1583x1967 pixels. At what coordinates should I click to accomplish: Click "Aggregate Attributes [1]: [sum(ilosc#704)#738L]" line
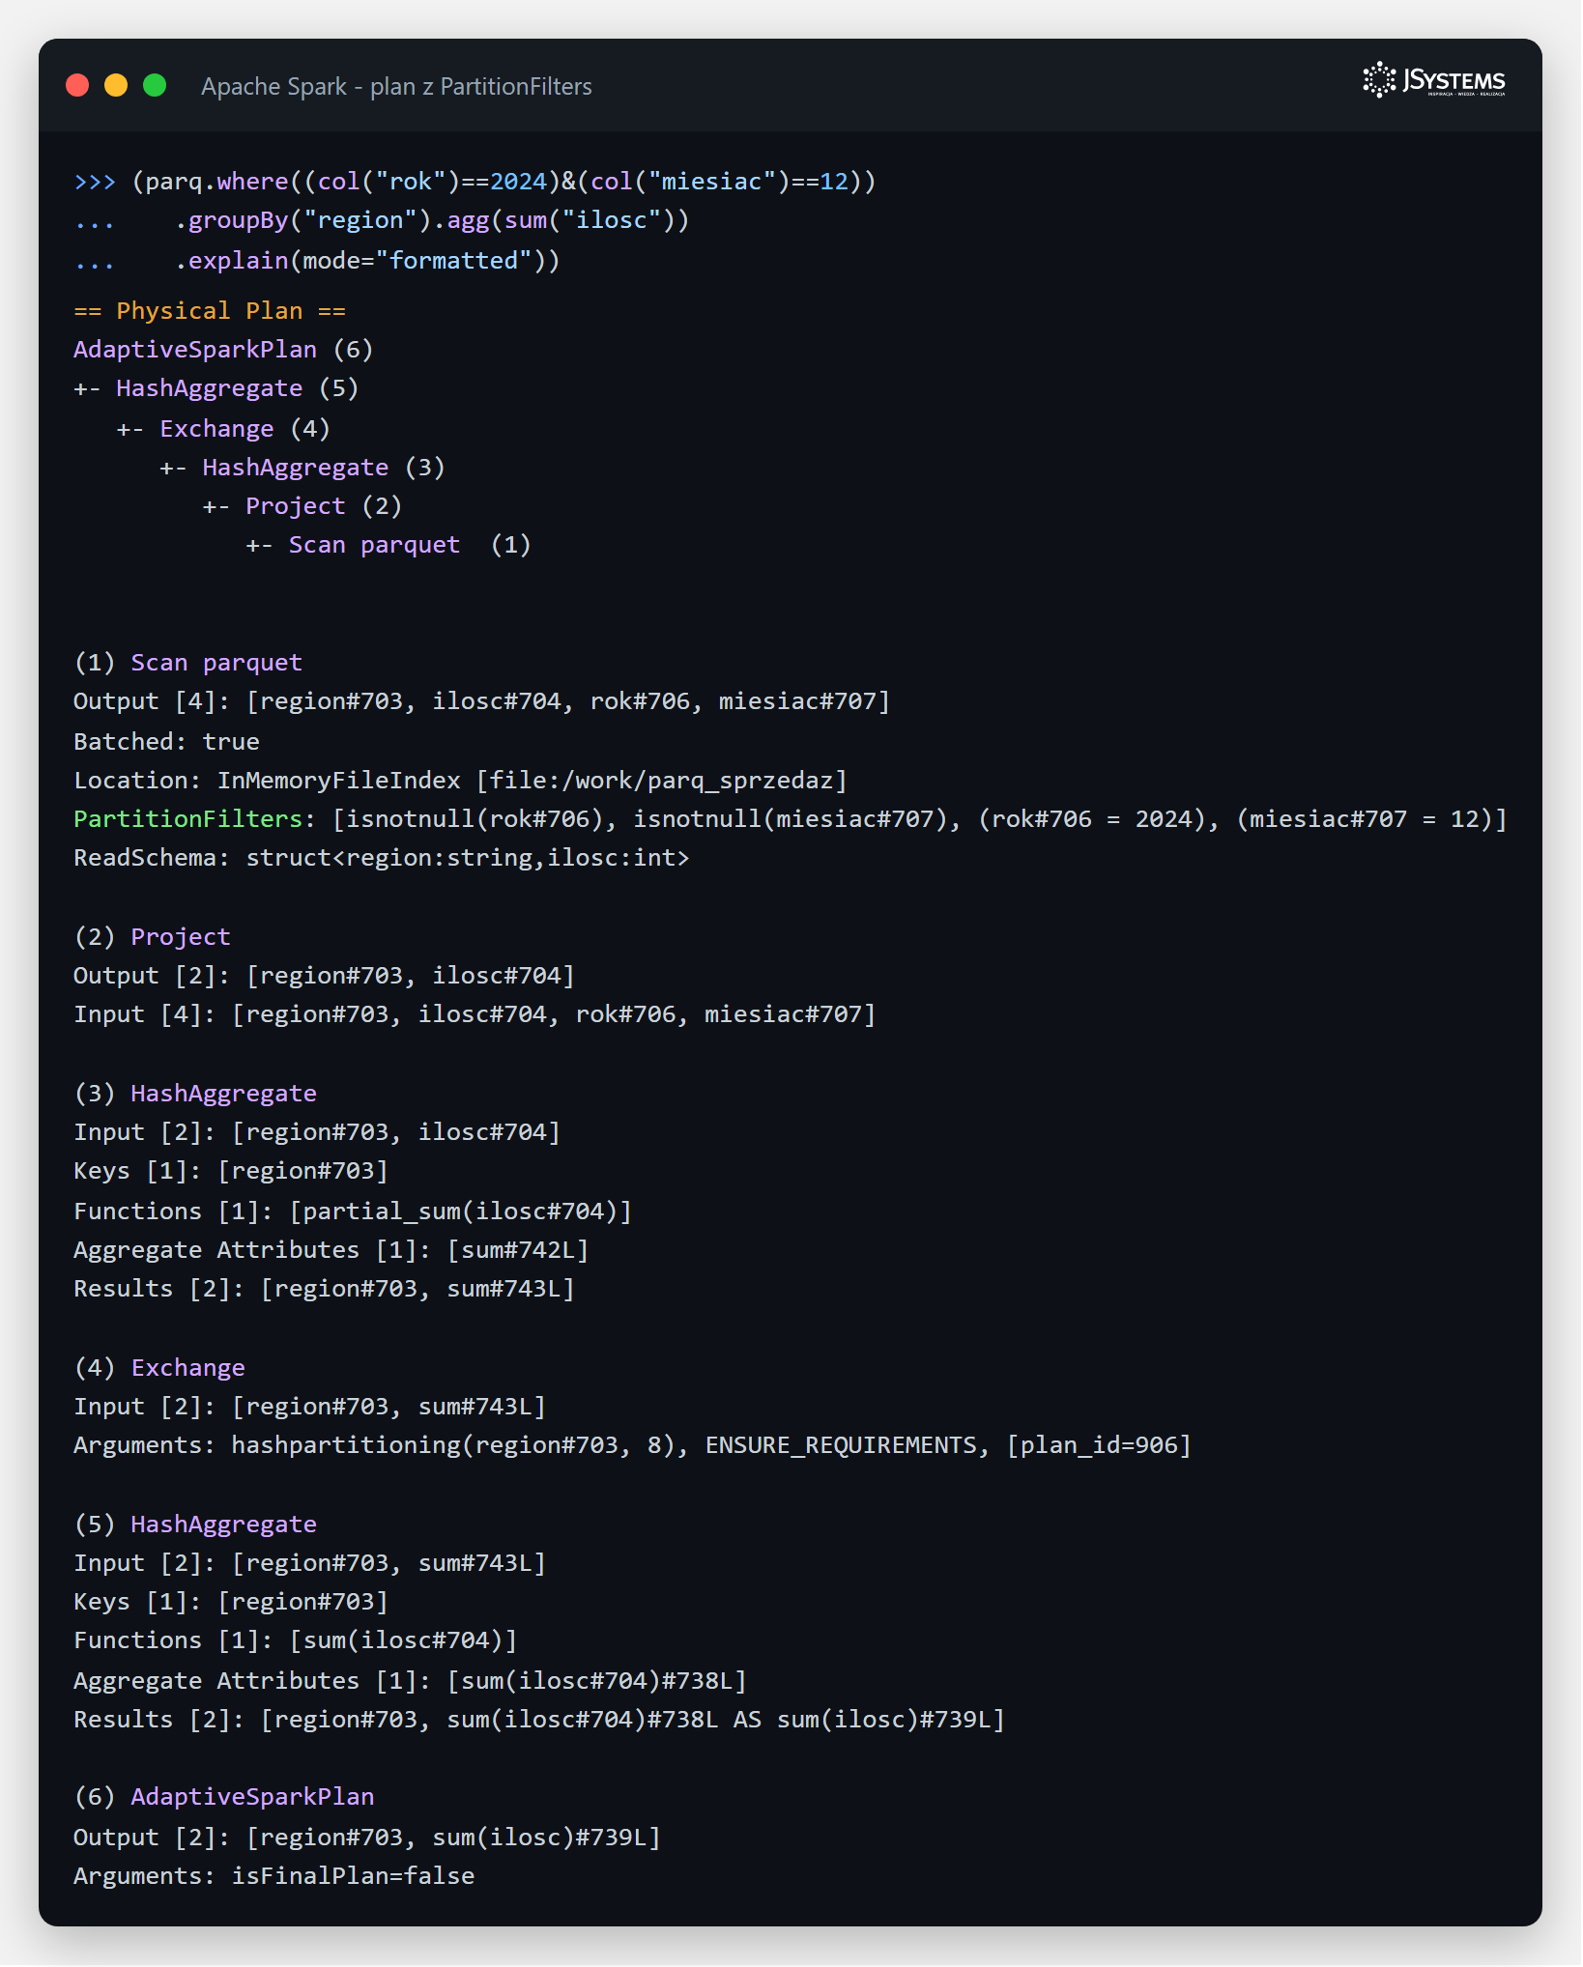click(410, 1681)
